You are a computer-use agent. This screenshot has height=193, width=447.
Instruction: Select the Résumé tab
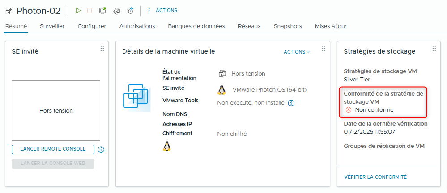point(16,26)
